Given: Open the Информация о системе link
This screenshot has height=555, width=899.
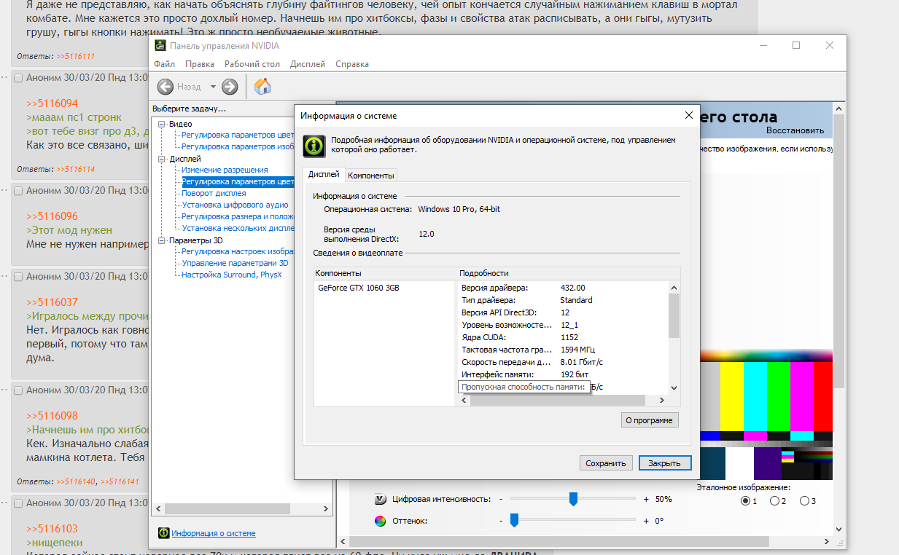Looking at the screenshot, I should point(214,533).
